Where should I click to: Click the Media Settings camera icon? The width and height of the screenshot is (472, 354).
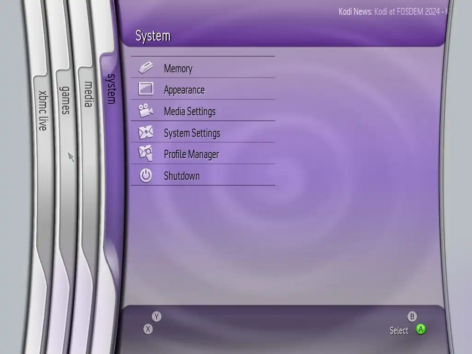click(146, 111)
